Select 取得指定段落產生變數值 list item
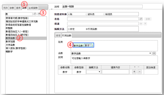This screenshot has height=95, width=164. (26, 25)
